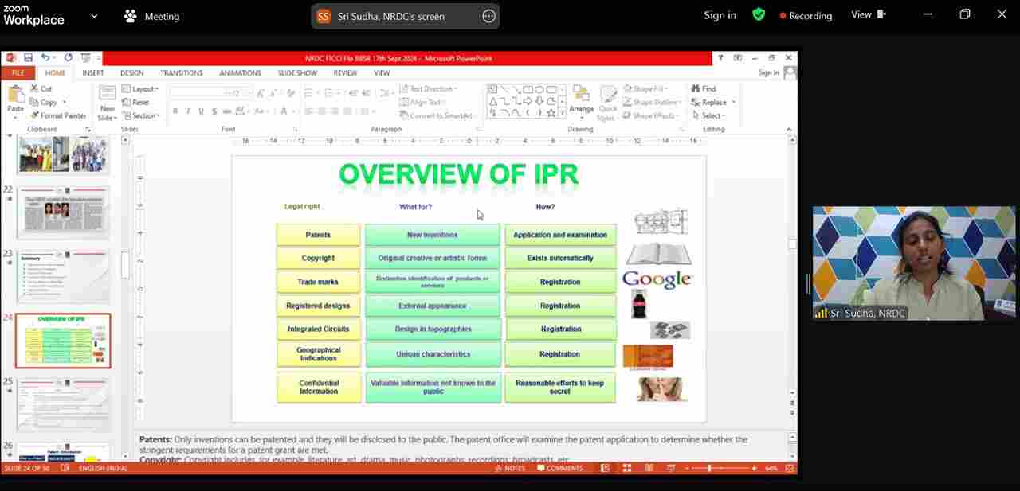Open the Insert ribbon tab

point(92,73)
